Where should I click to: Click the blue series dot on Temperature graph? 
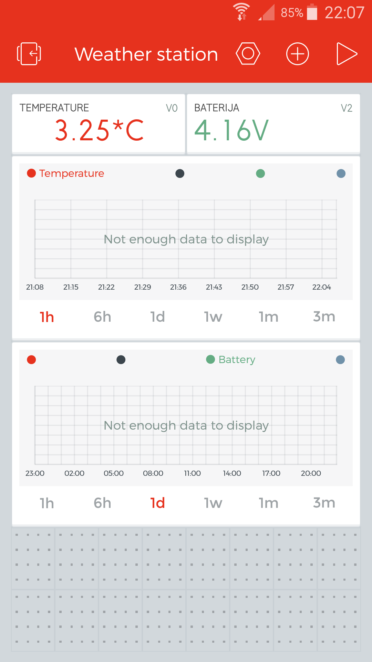point(341,174)
